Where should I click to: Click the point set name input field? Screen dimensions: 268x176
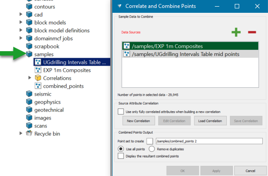pyautogui.click(x=209, y=141)
